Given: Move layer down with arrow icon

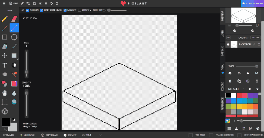Looking at the screenshot, I should (248, 73).
